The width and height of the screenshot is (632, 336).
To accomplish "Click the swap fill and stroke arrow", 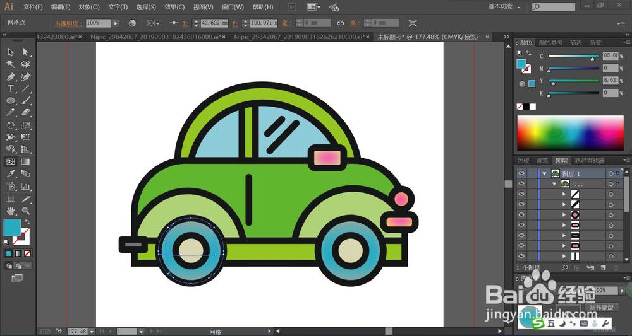I will [x=26, y=221].
